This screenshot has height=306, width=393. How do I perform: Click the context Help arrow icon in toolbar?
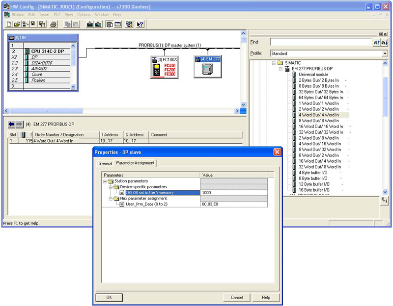tap(140, 24)
